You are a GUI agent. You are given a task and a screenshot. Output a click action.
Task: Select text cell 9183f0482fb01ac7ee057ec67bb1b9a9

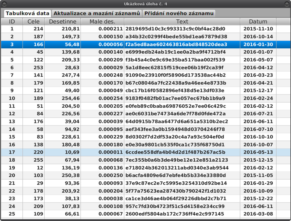182,98
